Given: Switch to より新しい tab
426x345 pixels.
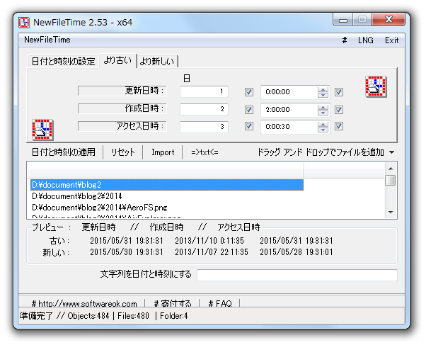Looking at the screenshot, I should tap(157, 61).
